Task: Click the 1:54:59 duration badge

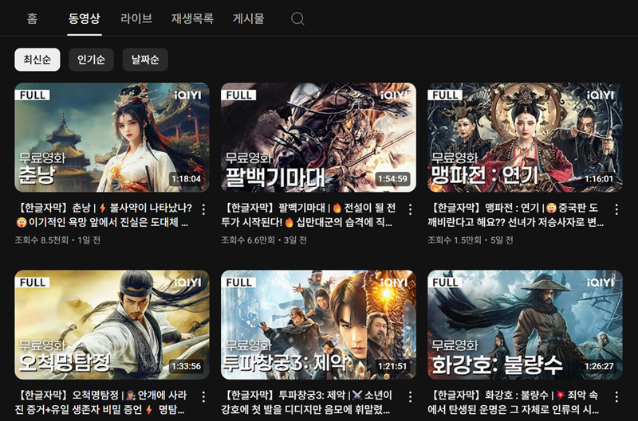Action: click(x=392, y=179)
